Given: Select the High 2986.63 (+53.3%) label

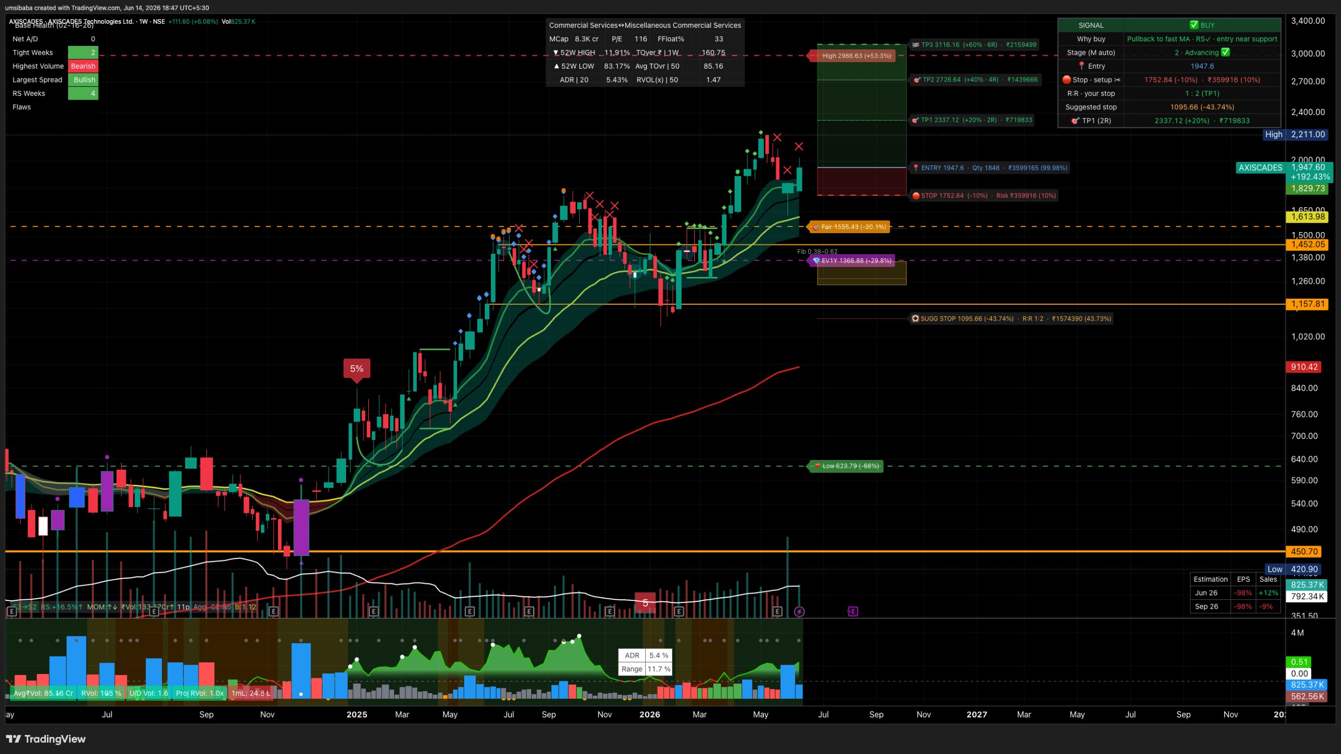Looking at the screenshot, I should click(851, 56).
